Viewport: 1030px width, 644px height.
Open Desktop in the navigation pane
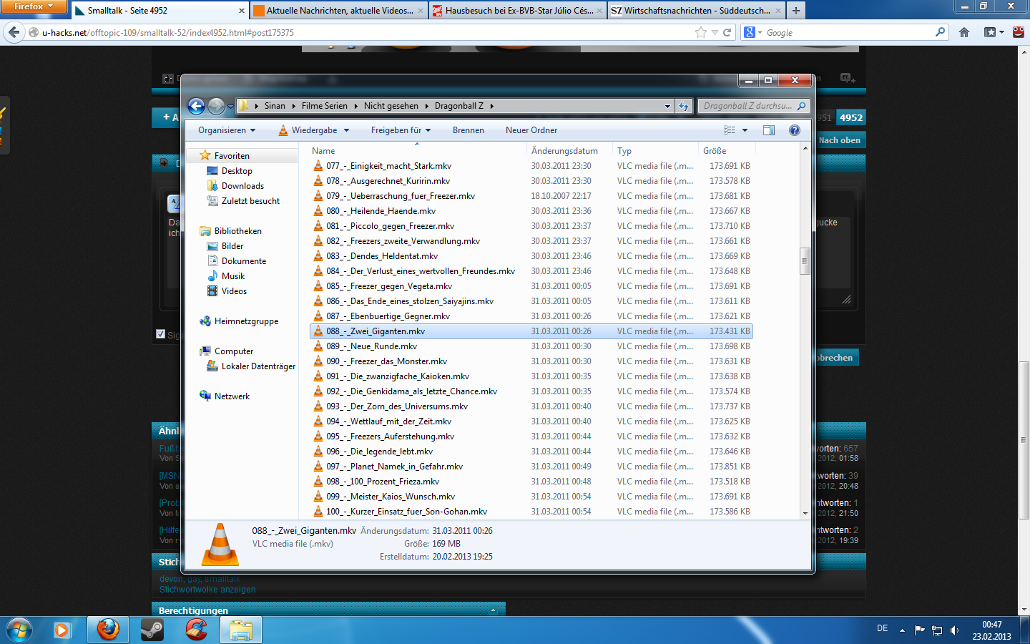click(x=237, y=171)
